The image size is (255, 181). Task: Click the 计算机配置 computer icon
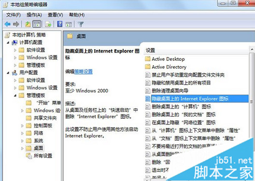(x=14, y=42)
